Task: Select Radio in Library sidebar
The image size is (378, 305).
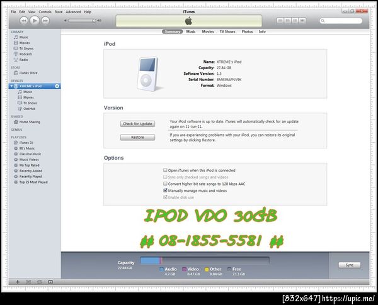Action: (23, 60)
